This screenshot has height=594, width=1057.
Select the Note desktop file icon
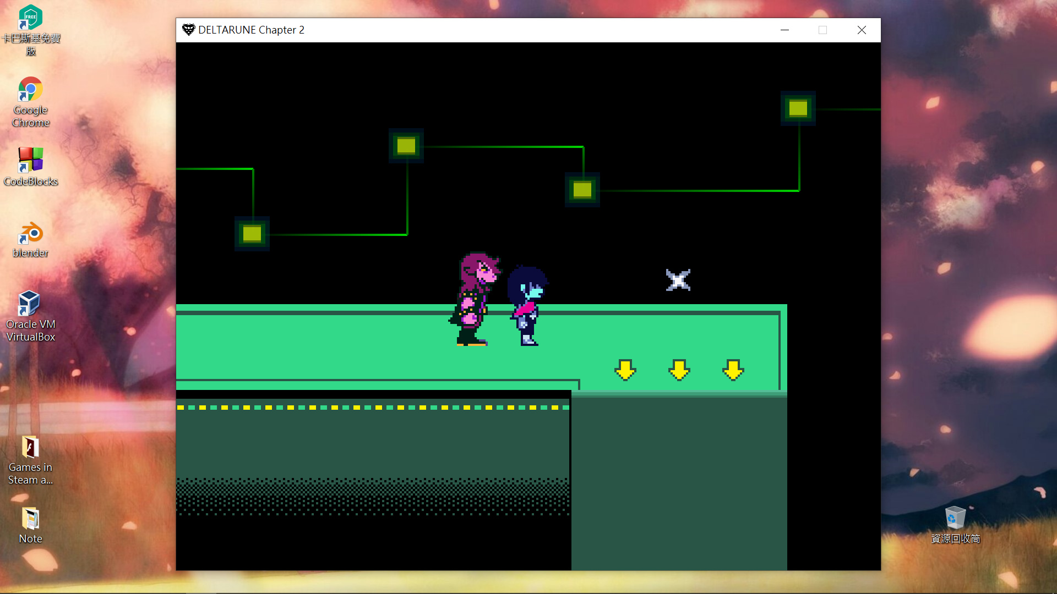[31, 525]
